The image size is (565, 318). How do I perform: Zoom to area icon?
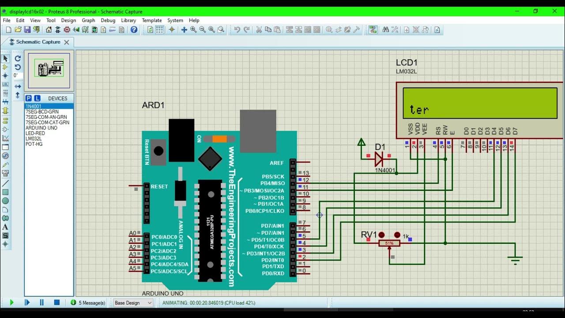[221, 30]
